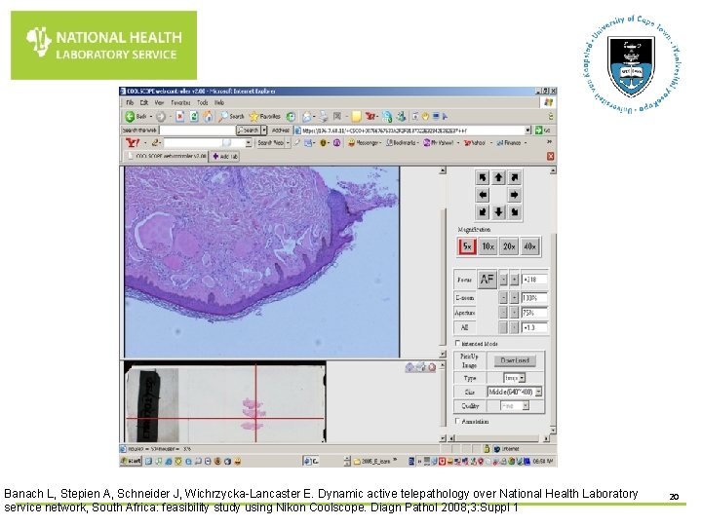Open the View menu
This screenshot has width=702, height=526.
159,103
